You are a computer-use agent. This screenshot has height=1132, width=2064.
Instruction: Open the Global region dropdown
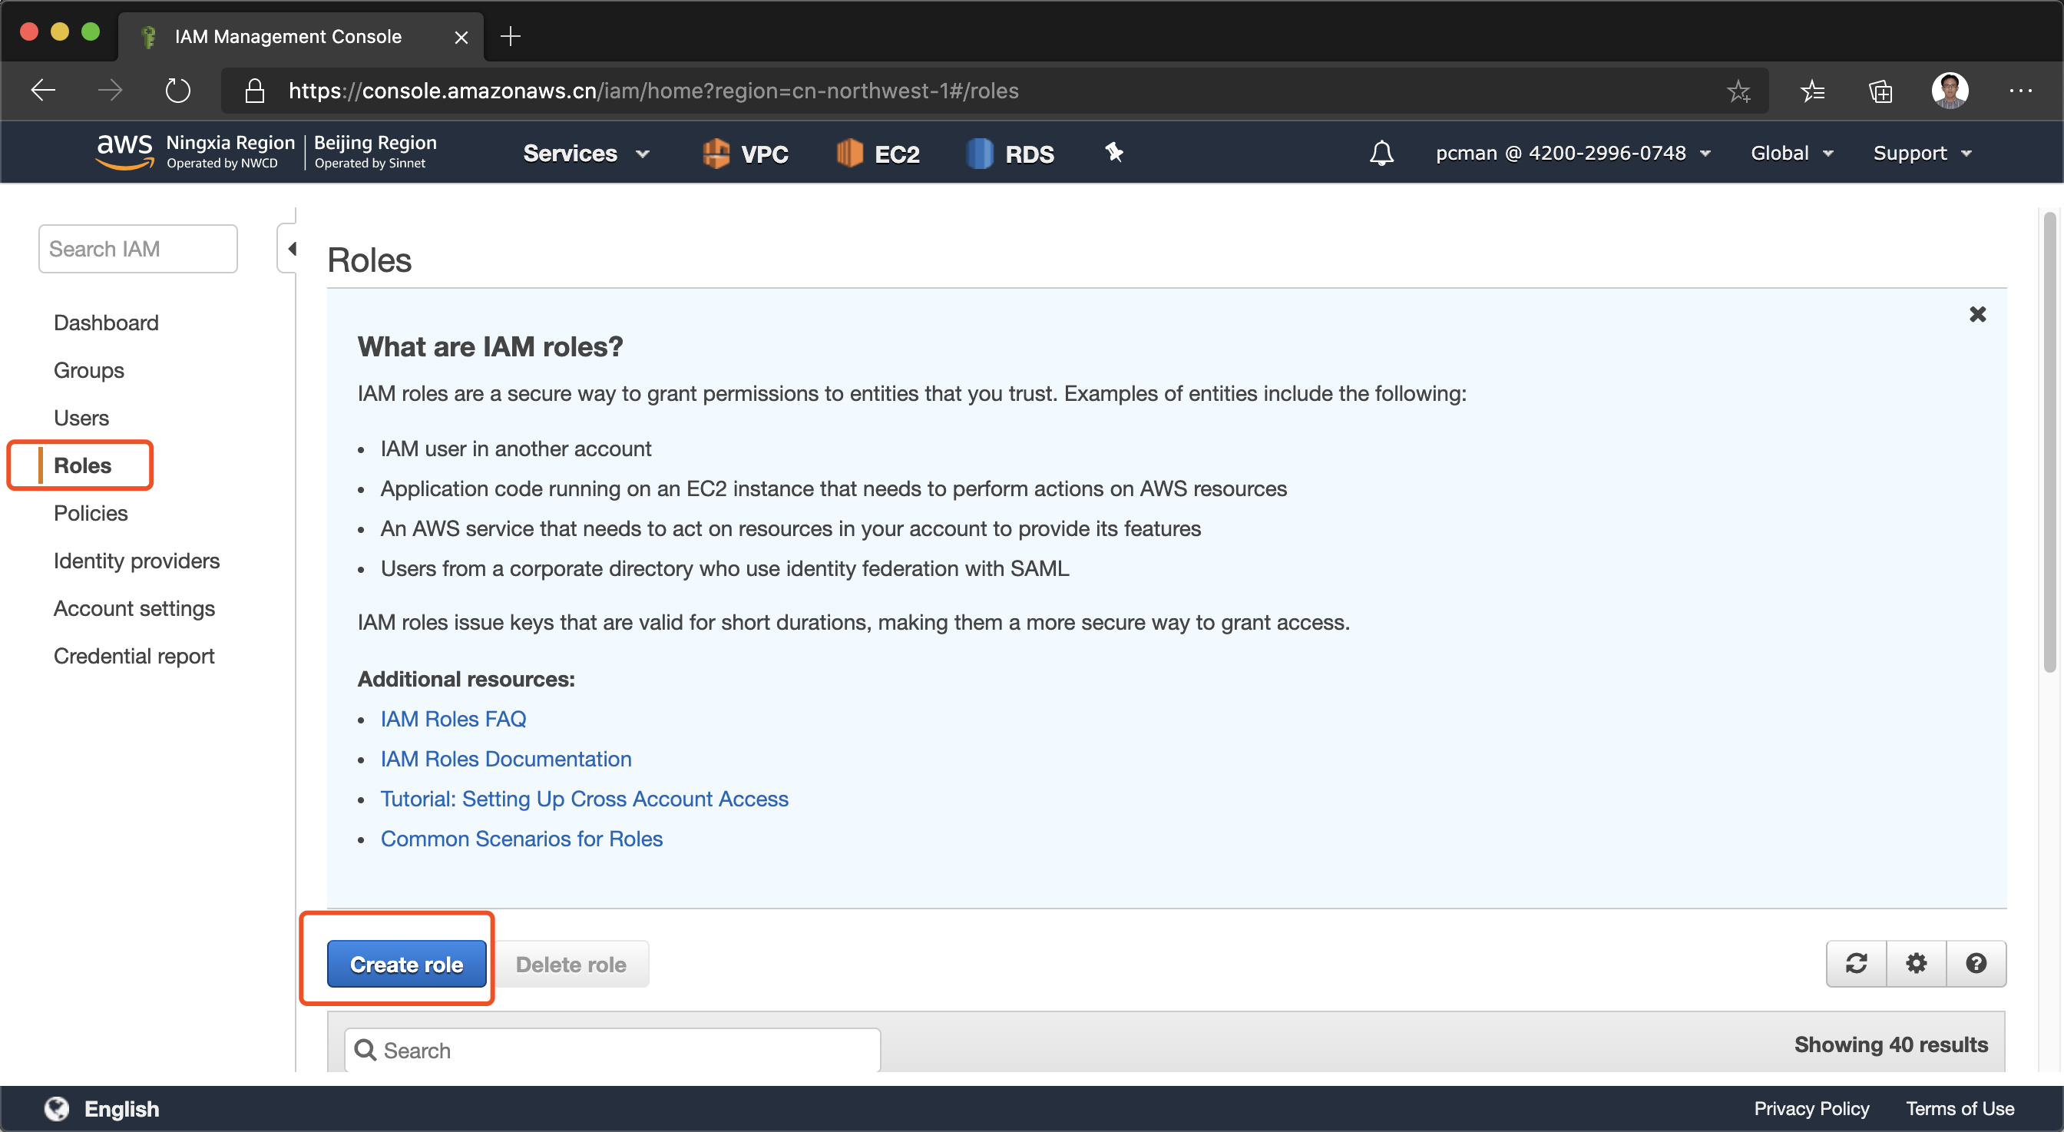click(1791, 153)
